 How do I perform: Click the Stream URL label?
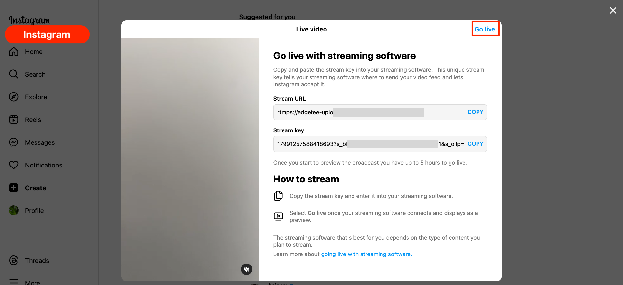(x=289, y=99)
